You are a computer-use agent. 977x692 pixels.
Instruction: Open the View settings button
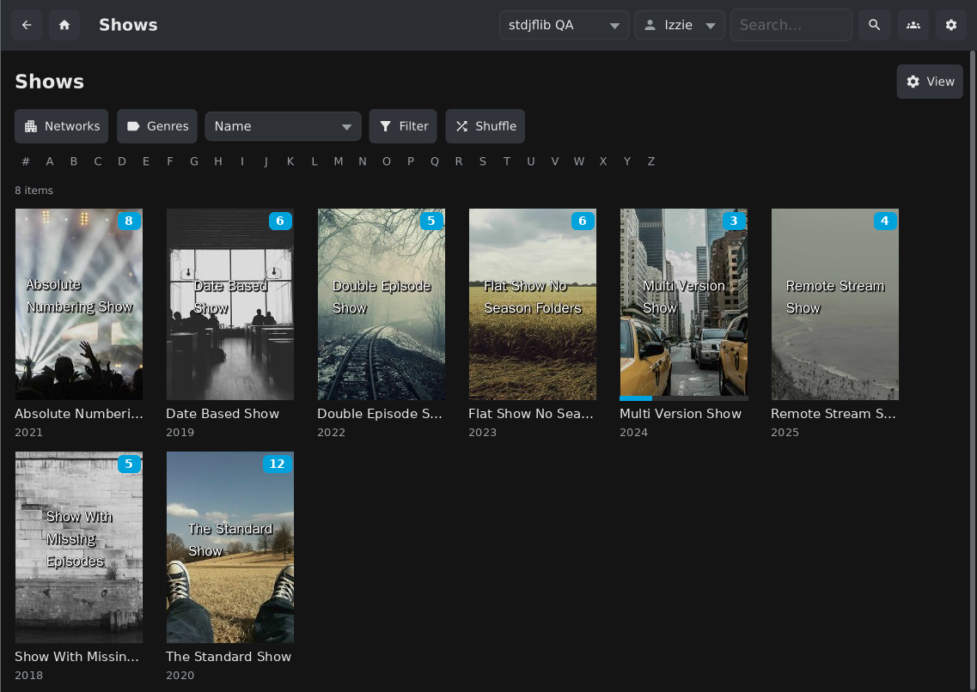[930, 82]
